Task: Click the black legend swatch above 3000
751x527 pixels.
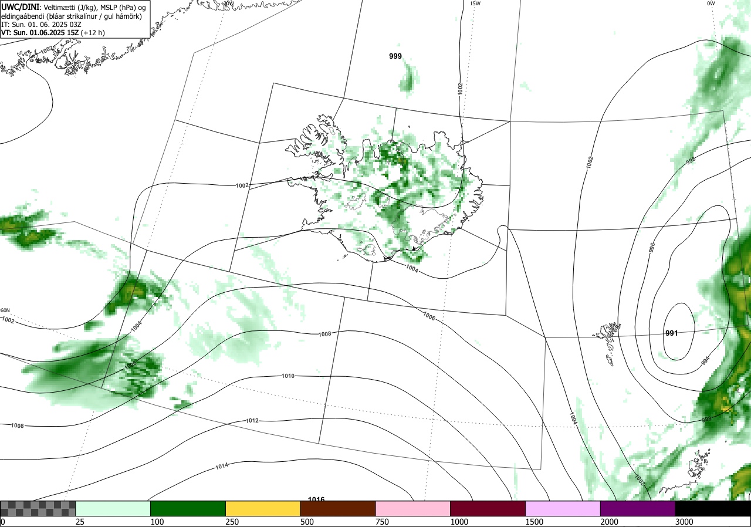Action: [713, 508]
